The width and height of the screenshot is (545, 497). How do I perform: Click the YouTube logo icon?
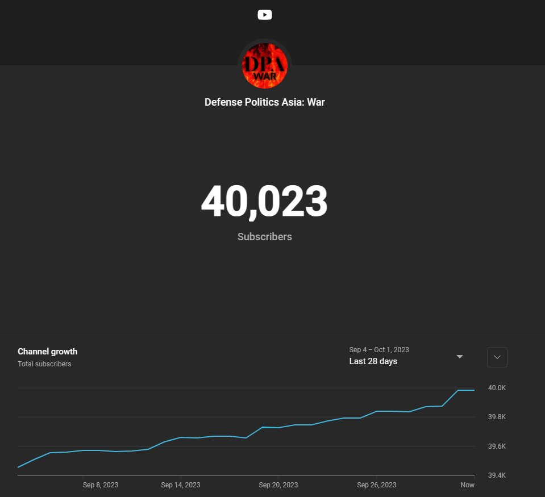pyautogui.click(x=264, y=15)
